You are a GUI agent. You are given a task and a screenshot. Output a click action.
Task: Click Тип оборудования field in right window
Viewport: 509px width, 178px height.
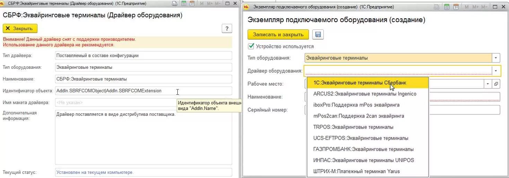click(x=398, y=58)
